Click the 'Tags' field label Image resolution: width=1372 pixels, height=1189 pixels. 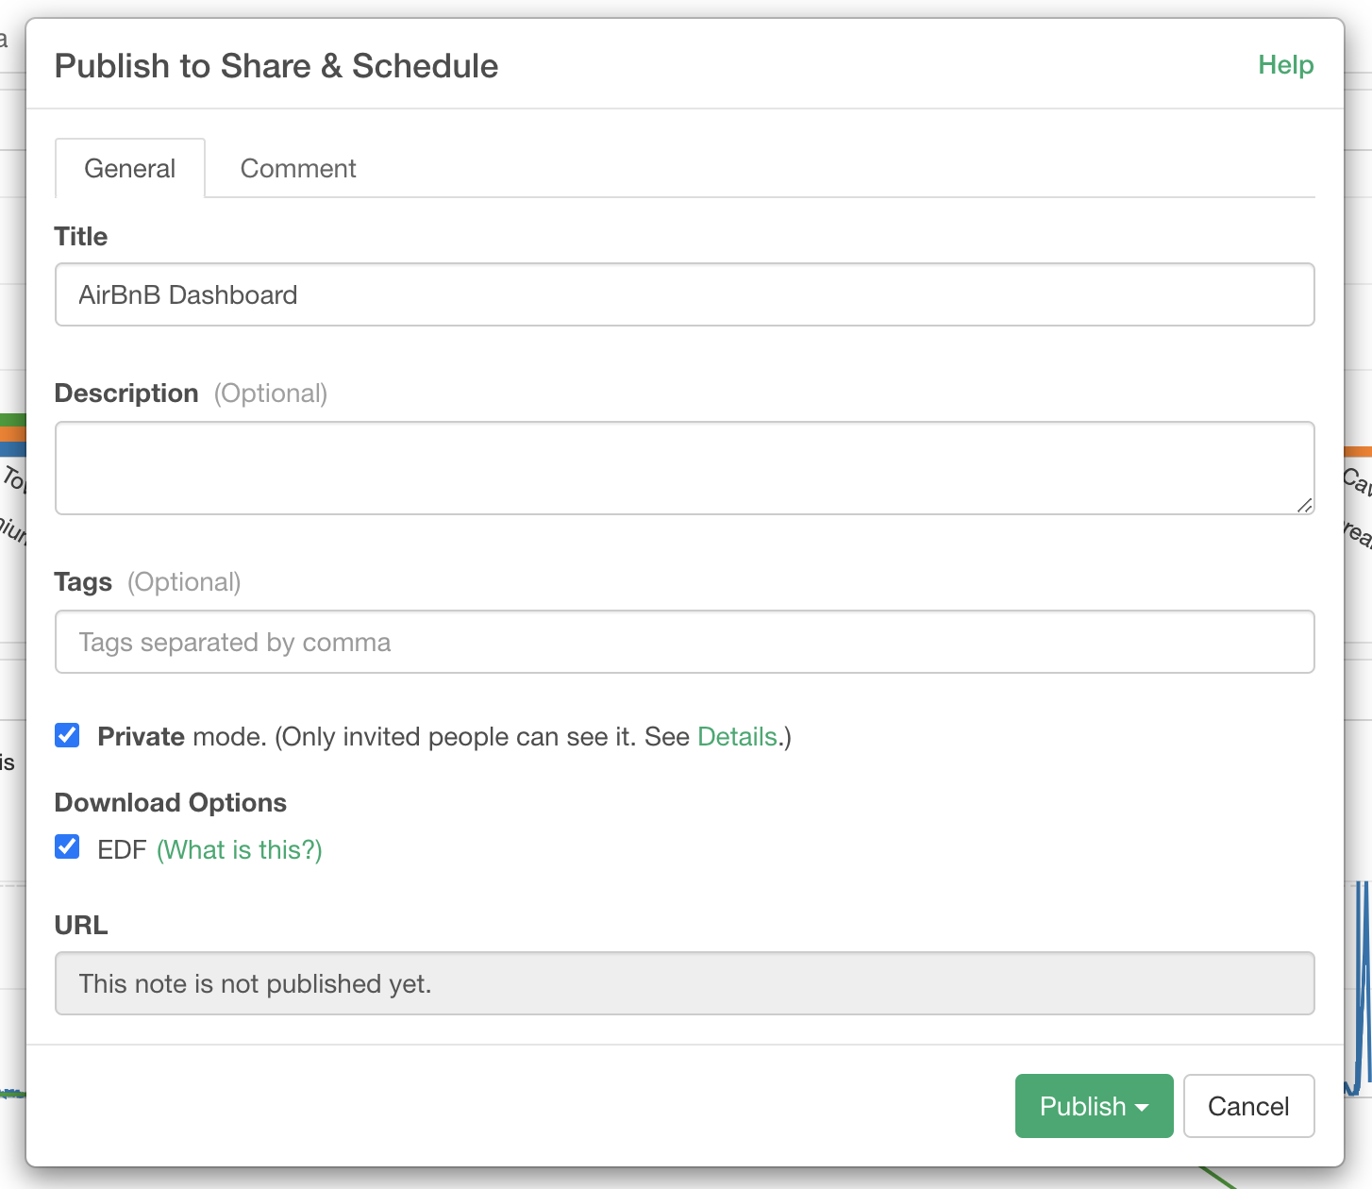[83, 582]
